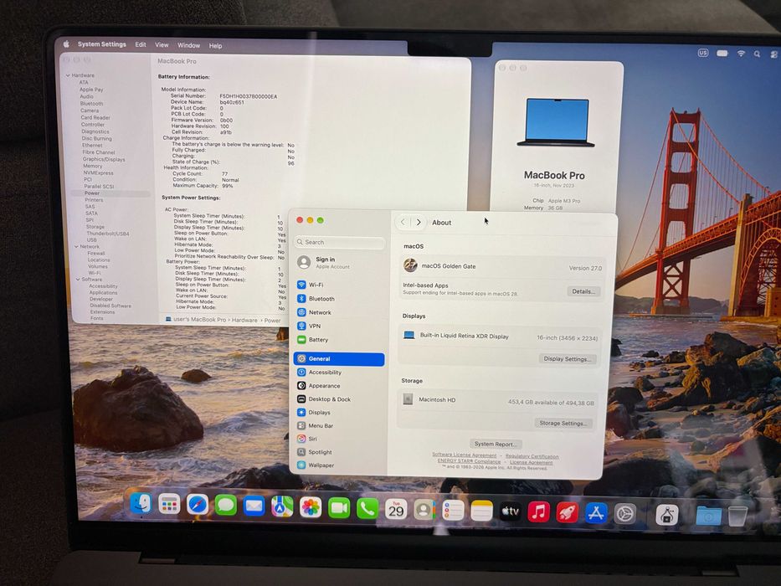Open Finder from the Dock
The width and height of the screenshot is (781, 586).
141,503
